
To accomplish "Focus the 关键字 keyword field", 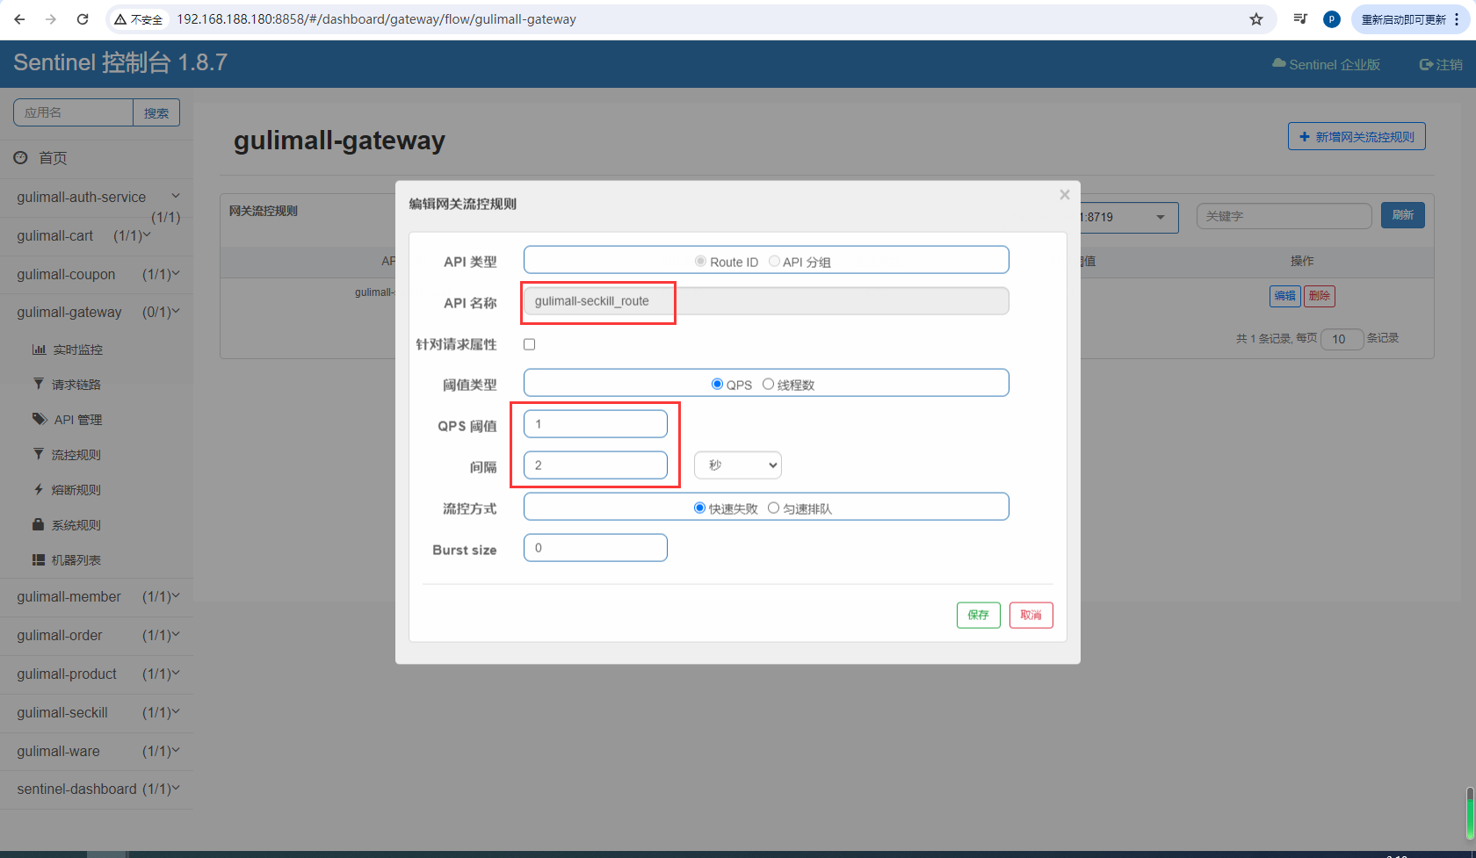I will pos(1284,216).
